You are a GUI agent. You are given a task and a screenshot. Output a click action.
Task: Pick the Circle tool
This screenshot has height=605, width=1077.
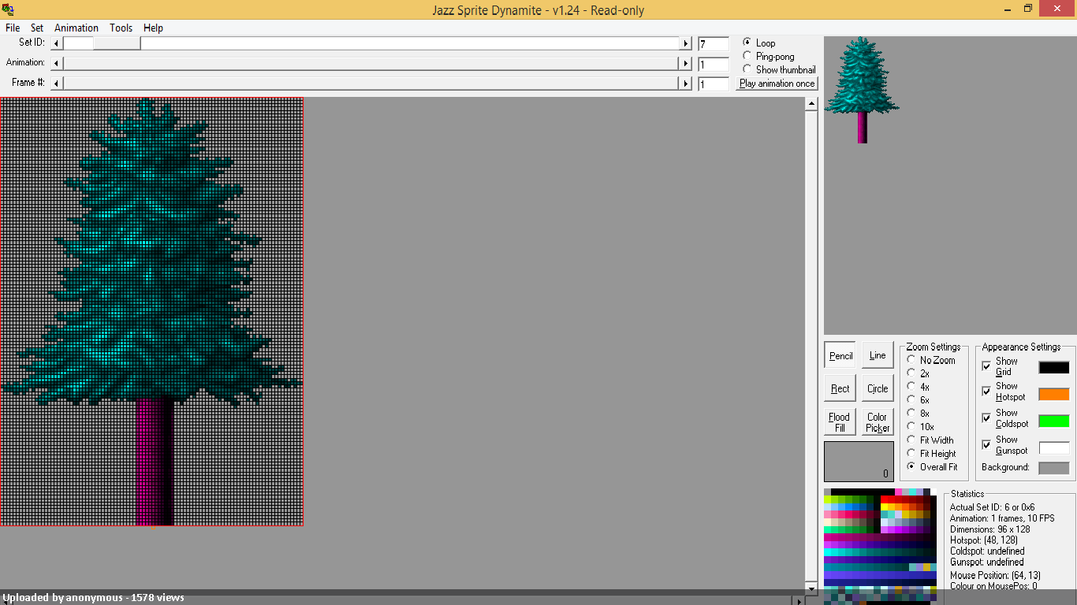point(878,388)
